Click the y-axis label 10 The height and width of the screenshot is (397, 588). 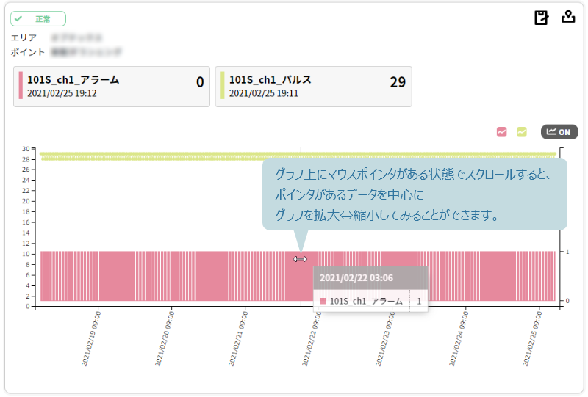[26, 254]
